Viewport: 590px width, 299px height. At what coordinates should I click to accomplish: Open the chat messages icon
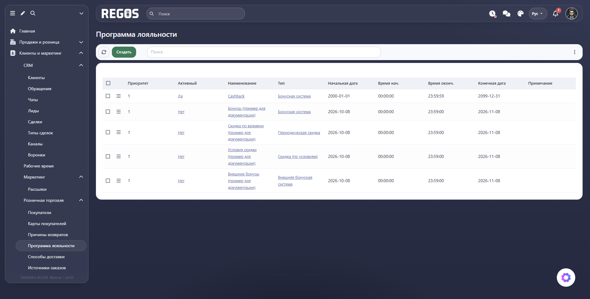pyautogui.click(x=506, y=13)
